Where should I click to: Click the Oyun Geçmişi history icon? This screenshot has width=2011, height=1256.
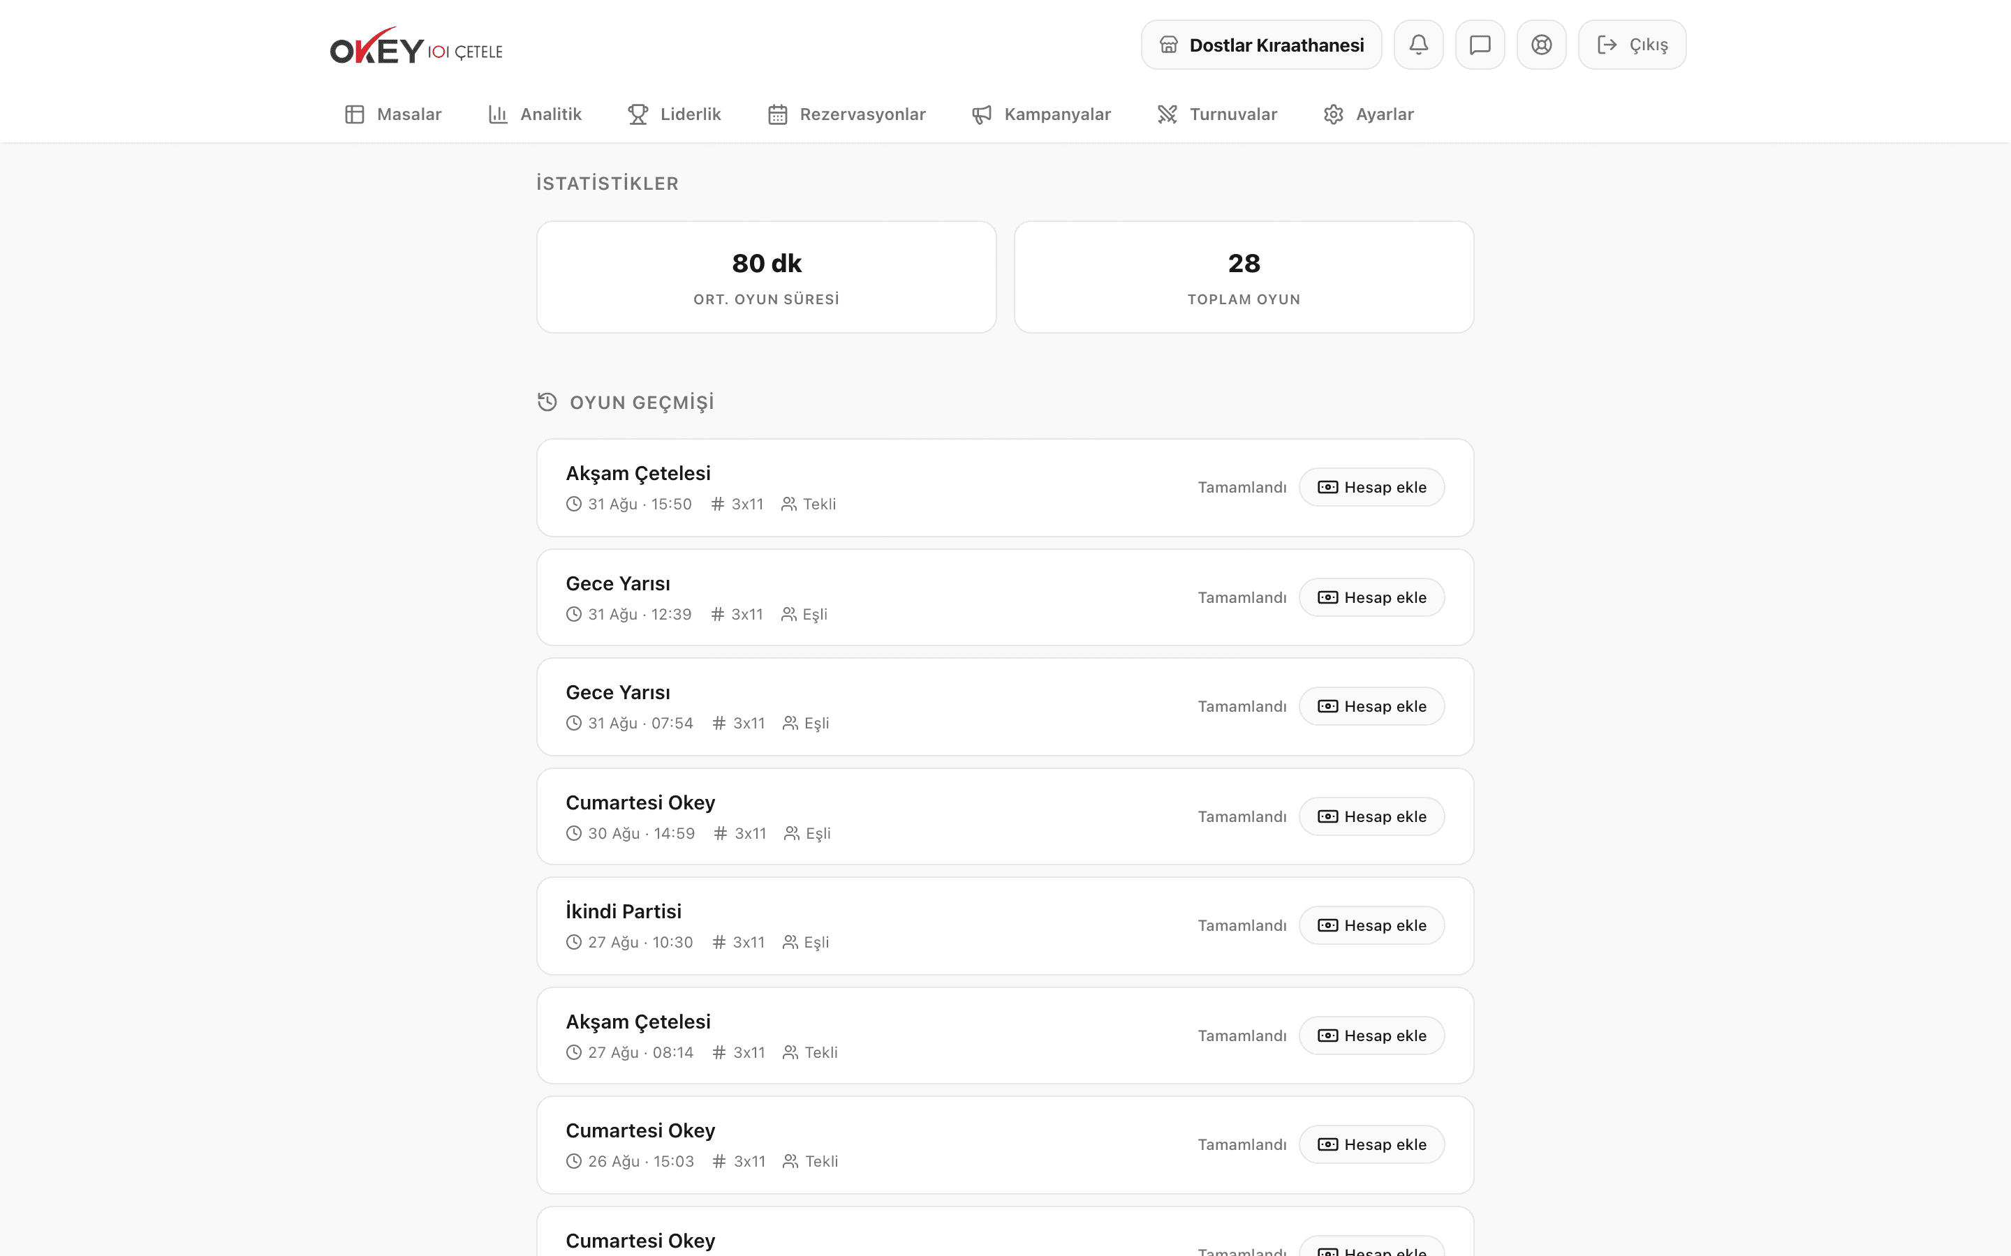[x=547, y=402]
